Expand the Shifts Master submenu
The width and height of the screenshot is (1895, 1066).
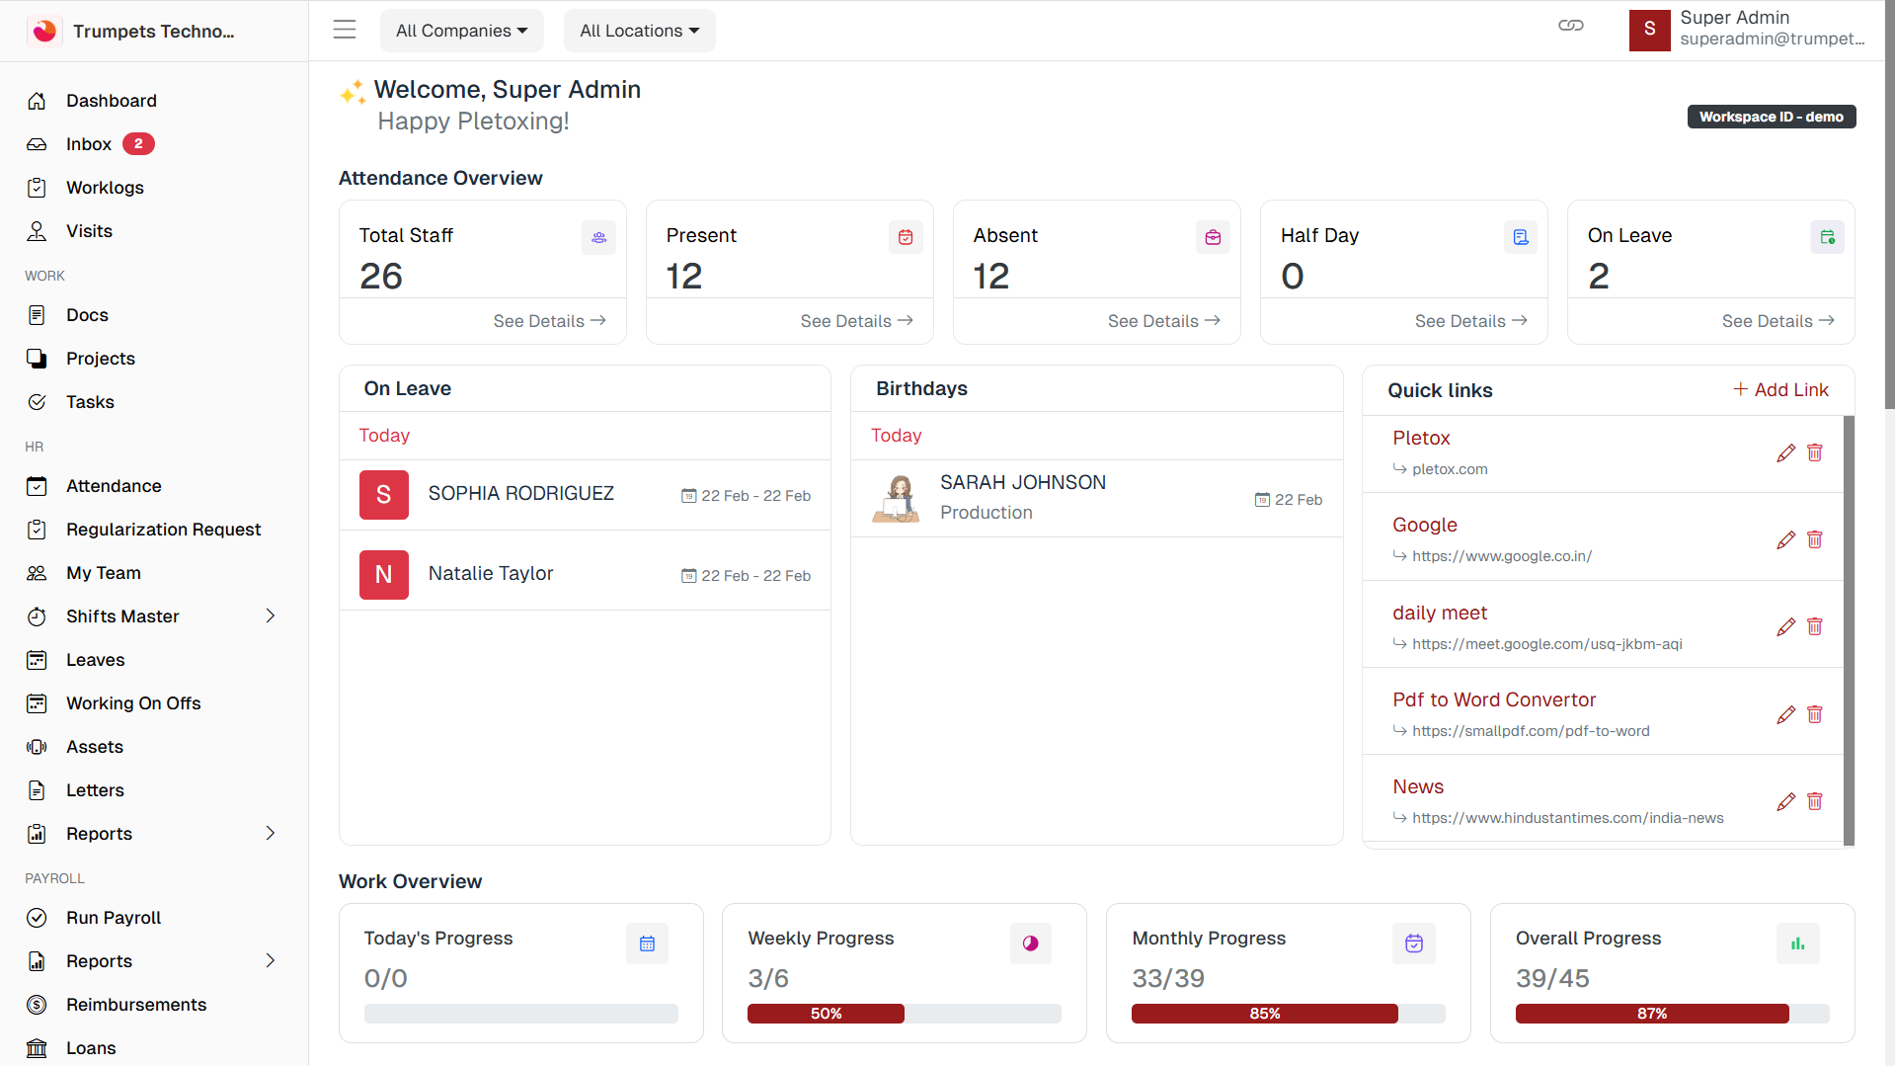pyautogui.click(x=271, y=616)
